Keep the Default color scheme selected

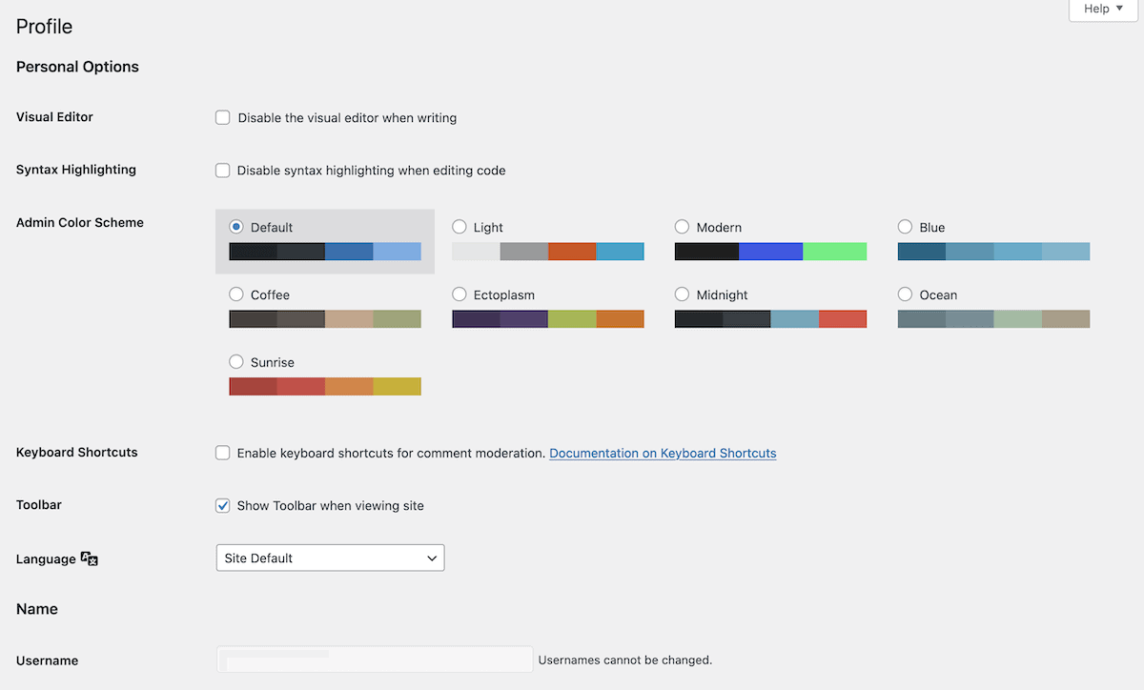235,227
